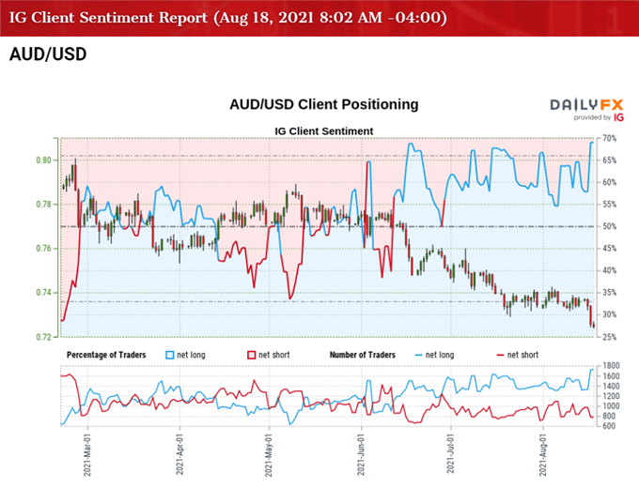
Task: Click the blue Number of Traders line marker
Action: click(418, 355)
